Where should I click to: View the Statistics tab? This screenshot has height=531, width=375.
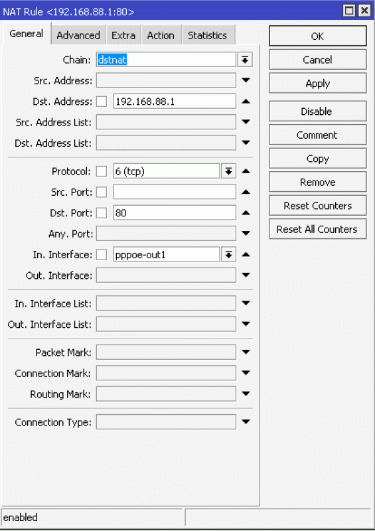click(207, 35)
